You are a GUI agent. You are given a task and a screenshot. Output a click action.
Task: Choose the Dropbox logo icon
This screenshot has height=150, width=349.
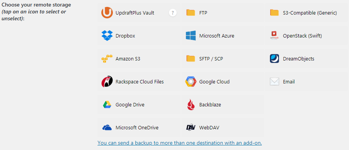tap(107, 36)
